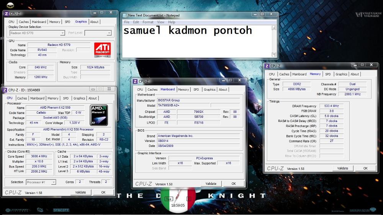Click in the Notepad text area
Image resolution: width=383 pixels, height=215 pixels.
[197, 41]
